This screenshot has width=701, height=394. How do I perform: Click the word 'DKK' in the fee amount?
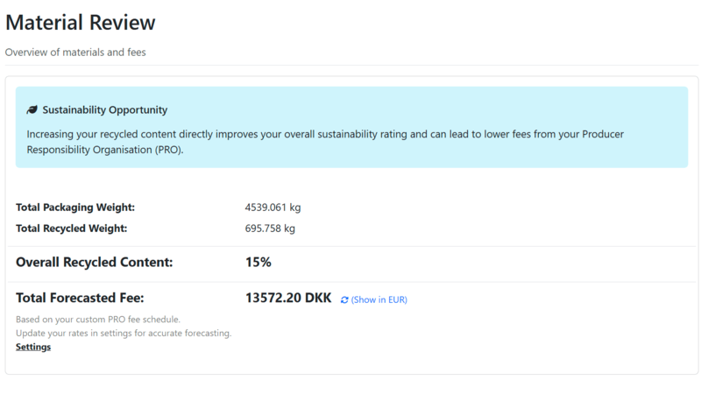pos(316,298)
